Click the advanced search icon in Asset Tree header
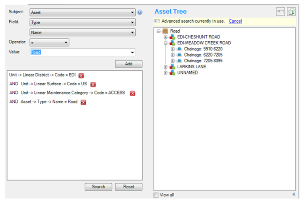The image size is (301, 203). coord(280,12)
